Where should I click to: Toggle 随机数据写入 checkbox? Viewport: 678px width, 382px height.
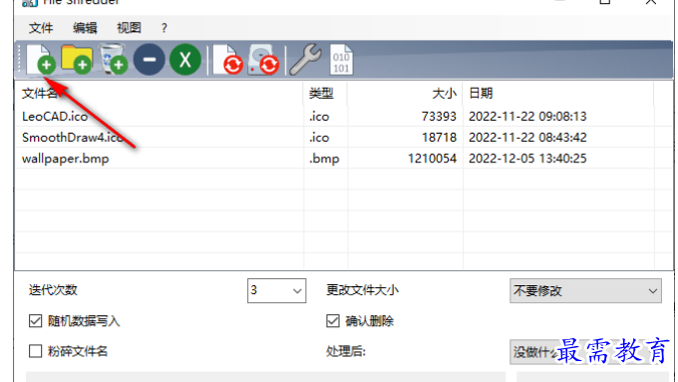click(36, 321)
